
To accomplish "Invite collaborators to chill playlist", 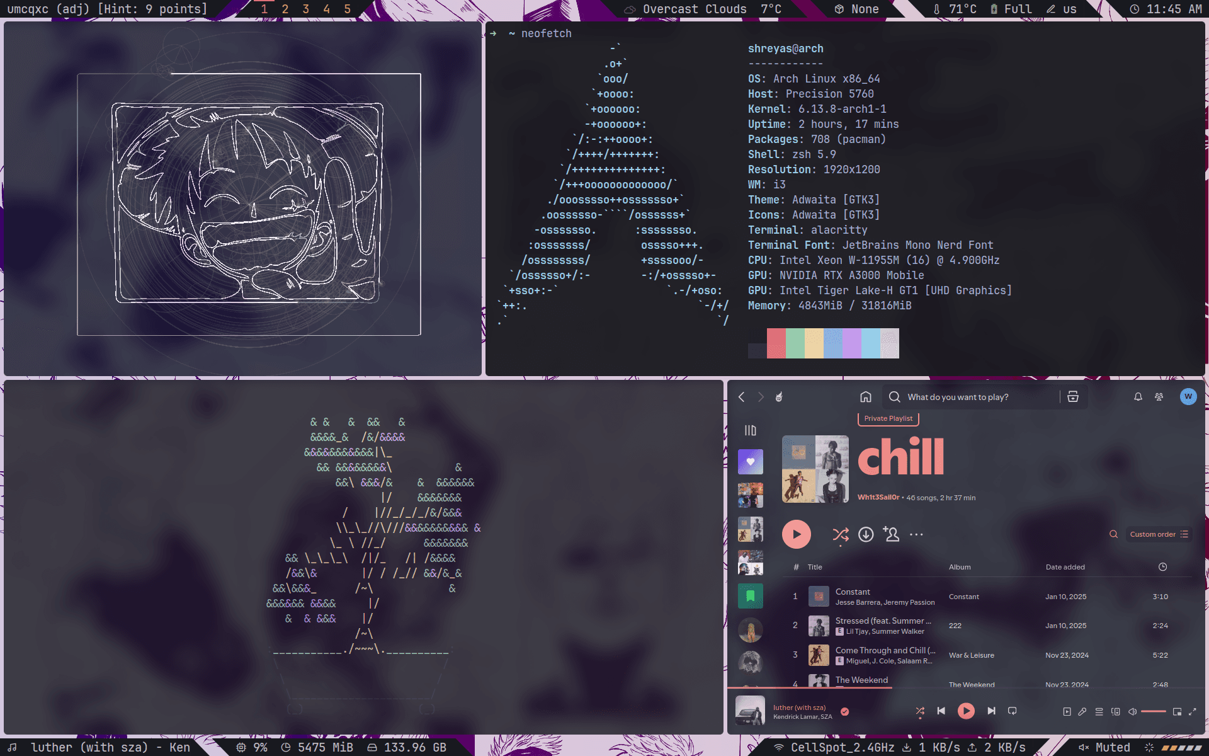I will pos(891,534).
